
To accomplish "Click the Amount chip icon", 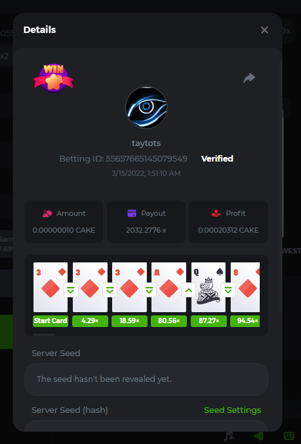I will (47, 213).
